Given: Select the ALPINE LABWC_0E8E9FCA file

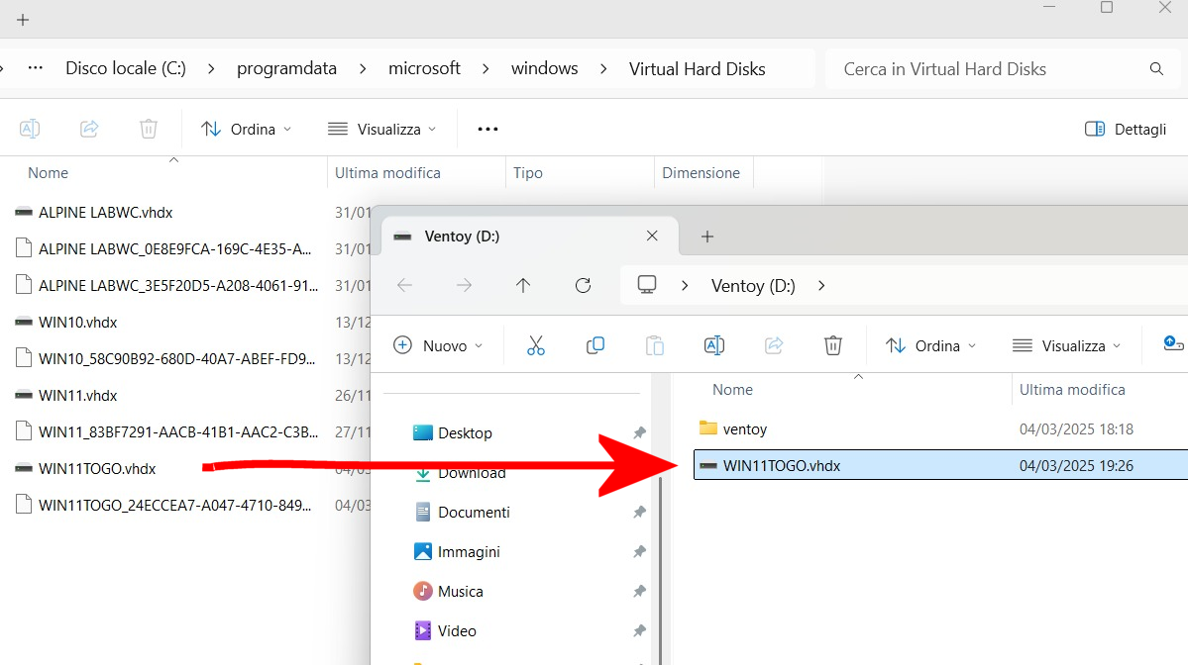Looking at the screenshot, I should coord(175,249).
